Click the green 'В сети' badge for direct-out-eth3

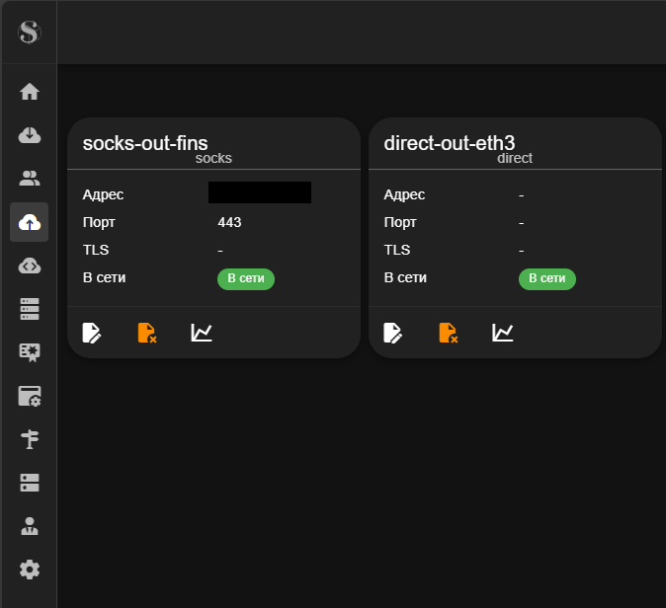547,278
